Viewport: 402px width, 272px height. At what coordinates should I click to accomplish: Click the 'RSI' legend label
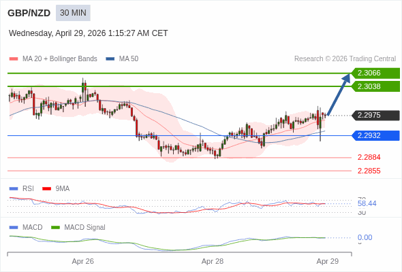(28, 189)
